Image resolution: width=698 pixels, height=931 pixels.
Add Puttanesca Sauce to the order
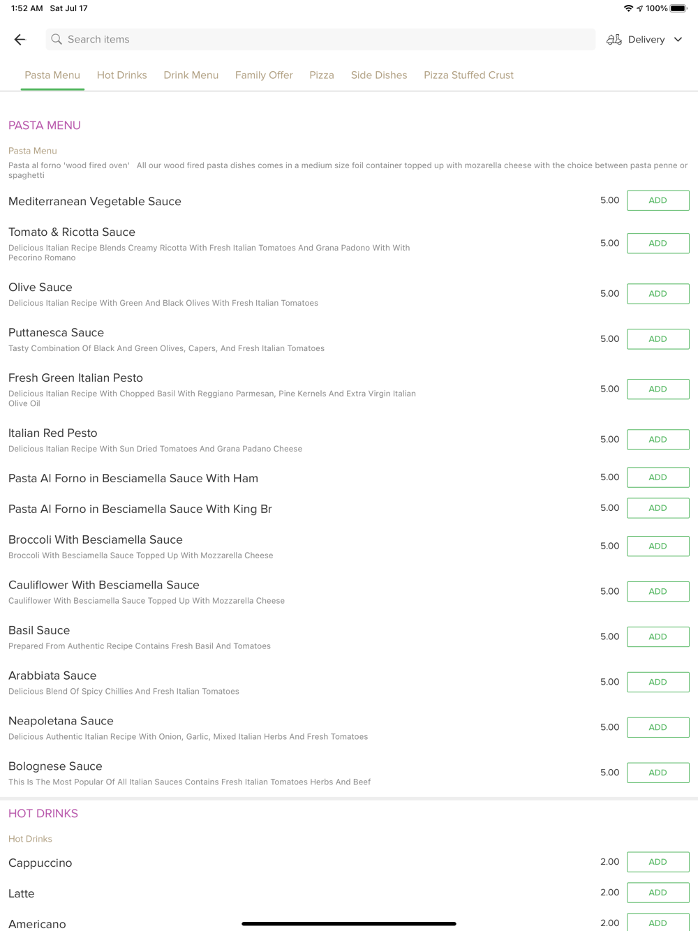tap(658, 339)
